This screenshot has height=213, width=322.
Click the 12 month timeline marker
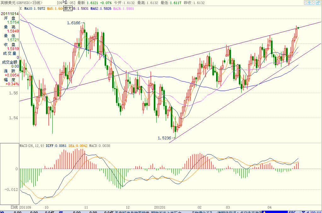pyautogui.click(x=128, y=207)
